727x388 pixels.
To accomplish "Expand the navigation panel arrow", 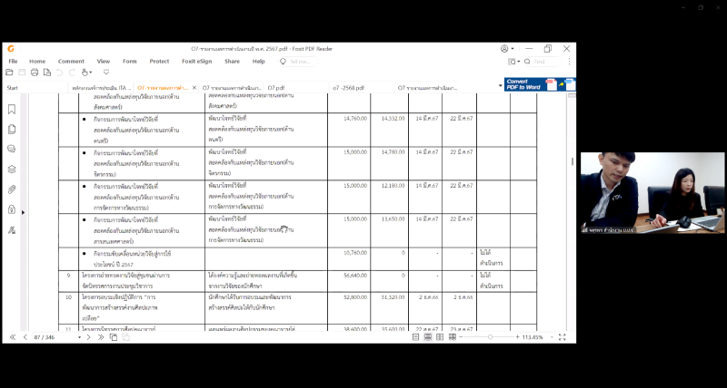I will 23,211.
